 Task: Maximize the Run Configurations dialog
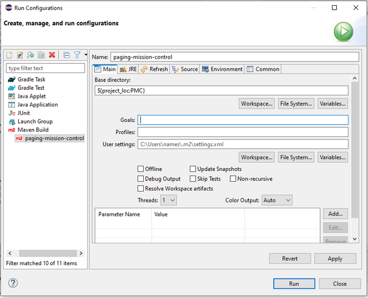[x=335, y=7]
